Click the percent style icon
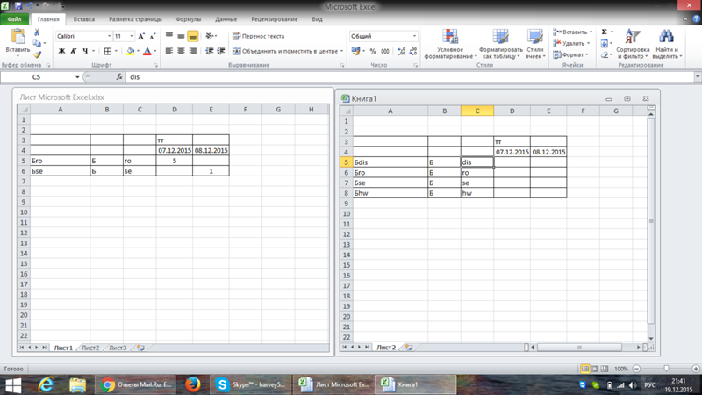Screen dimensions: 702x395 pyautogui.click(x=373, y=51)
